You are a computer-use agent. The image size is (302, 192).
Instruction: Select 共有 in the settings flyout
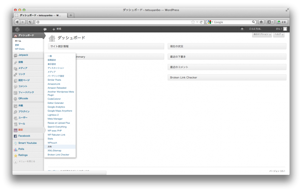click(50, 147)
